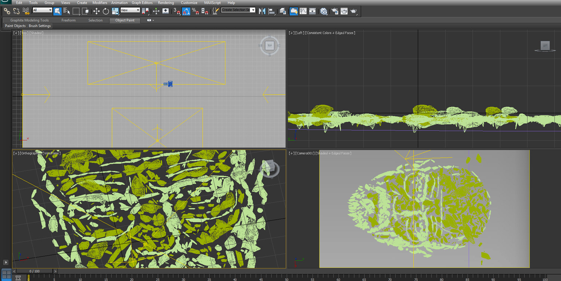
Task: Open the Group menu
Action: pos(49,3)
